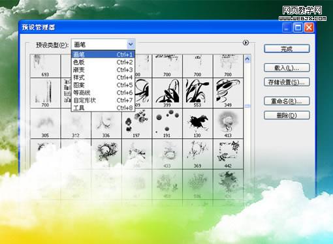The image size is (333, 244).
Task: Click the 载入(L)... button
Action: pos(287,68)
